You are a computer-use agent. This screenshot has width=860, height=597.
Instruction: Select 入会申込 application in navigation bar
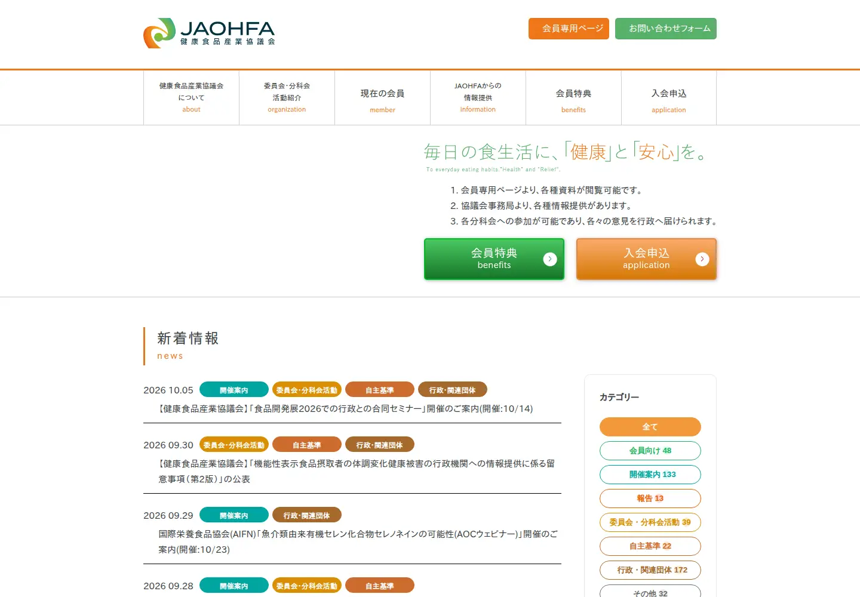coord(669,97)
